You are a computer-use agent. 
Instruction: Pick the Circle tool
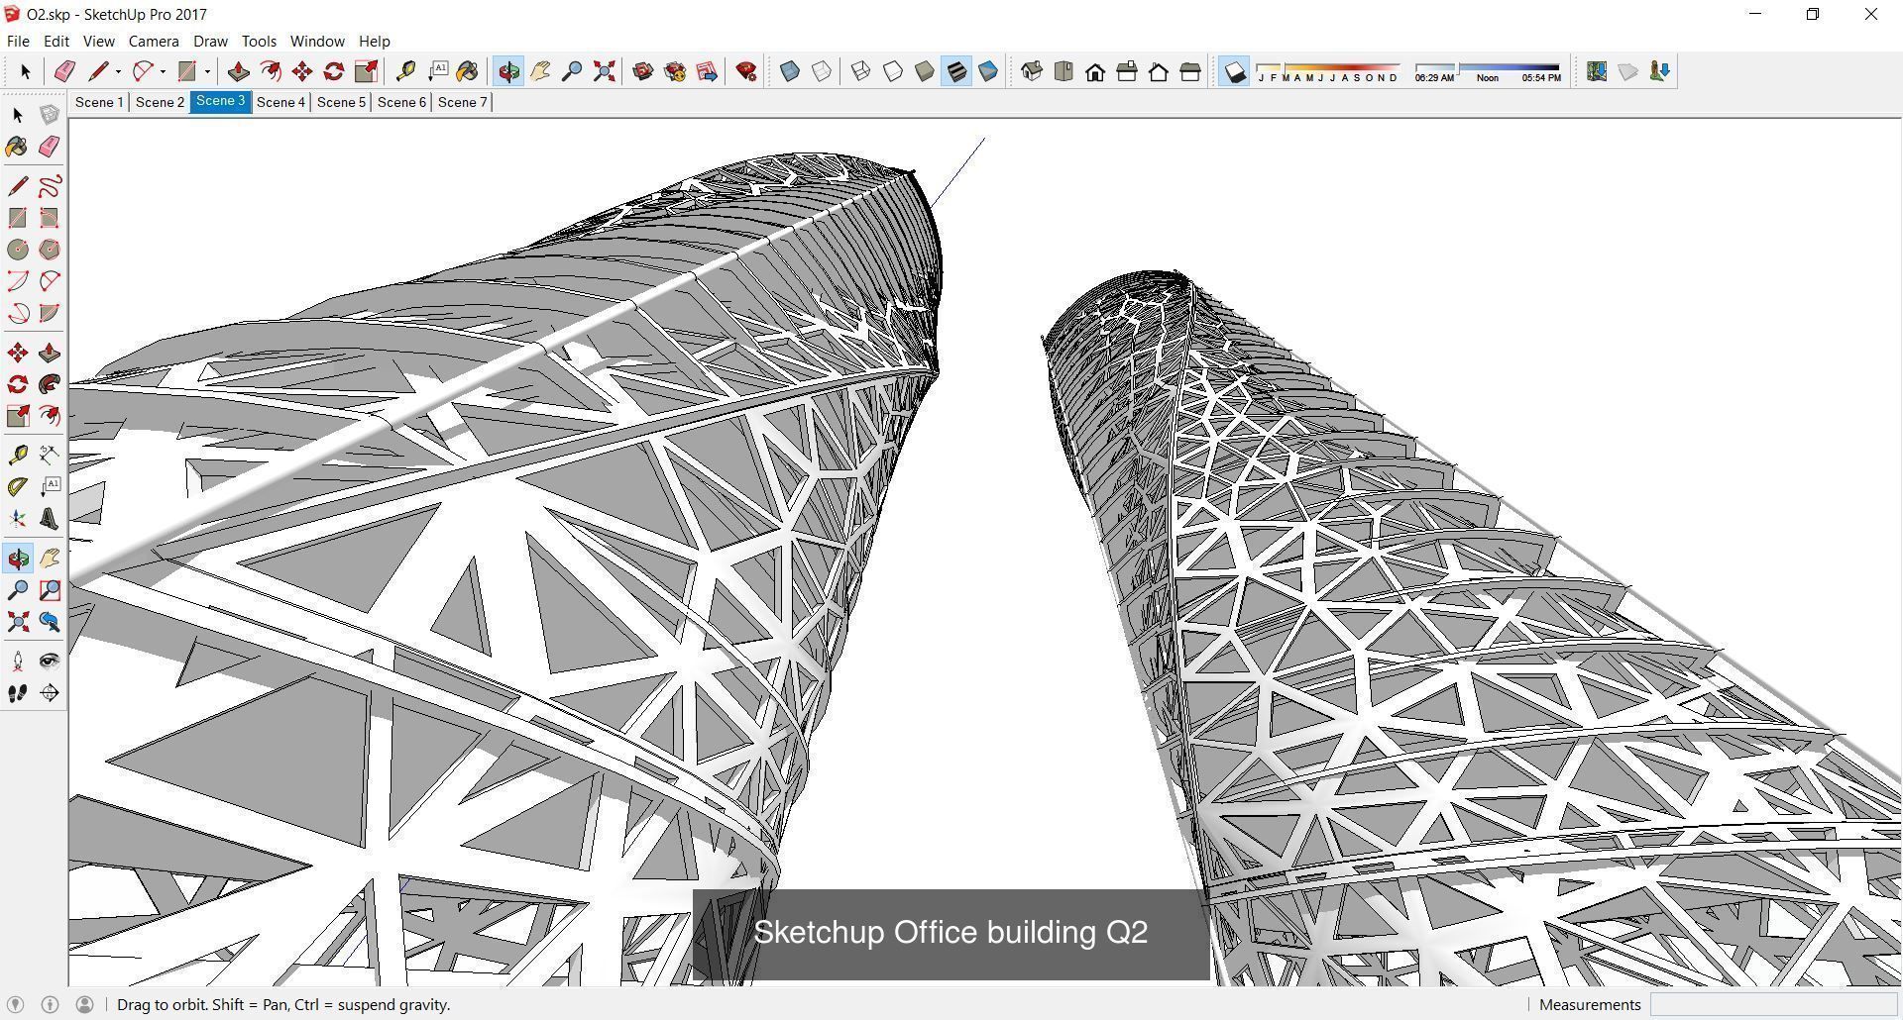pos(18,250)
